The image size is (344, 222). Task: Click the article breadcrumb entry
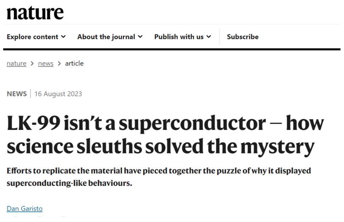[74, 63]
